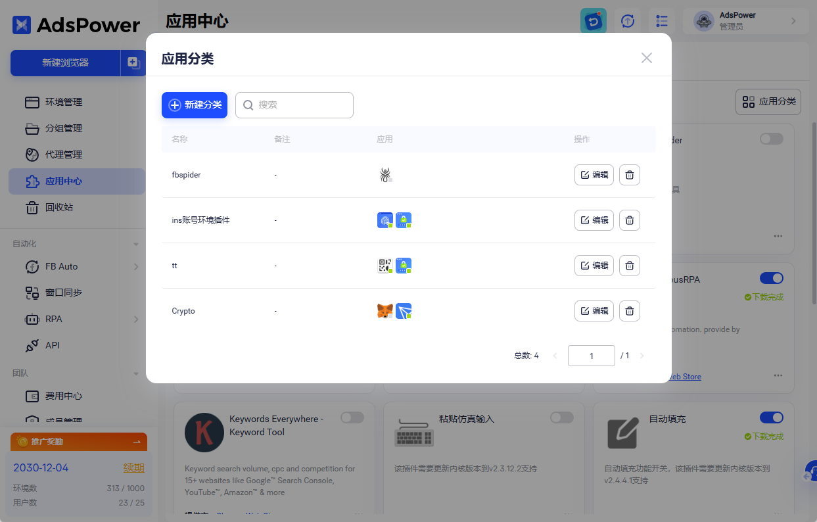This screenshot has width=817, height=522.
Task: Click the 总数: 4 total count
Action: click(x=526, y=356)
